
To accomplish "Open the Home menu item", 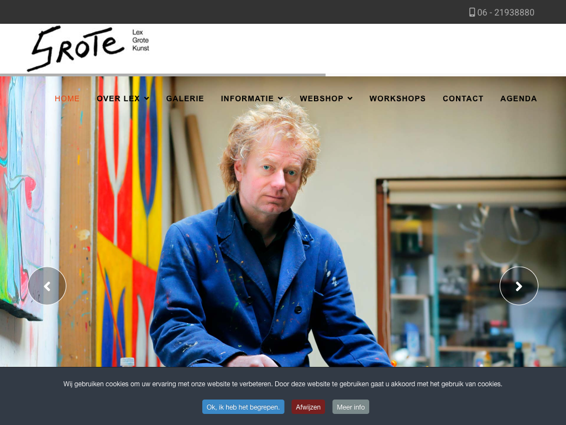I will click(x=67, y=99).
